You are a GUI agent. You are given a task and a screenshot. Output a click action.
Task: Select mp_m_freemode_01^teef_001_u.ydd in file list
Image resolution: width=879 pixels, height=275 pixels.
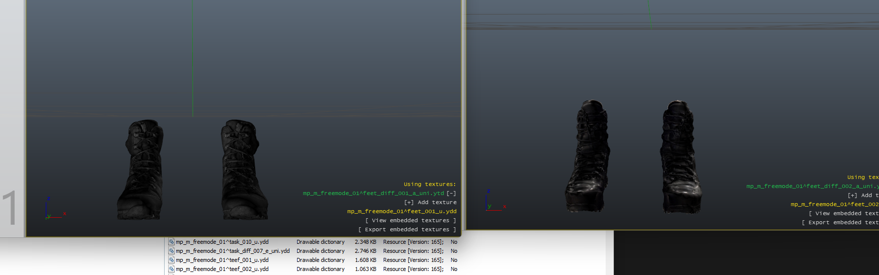222,260
